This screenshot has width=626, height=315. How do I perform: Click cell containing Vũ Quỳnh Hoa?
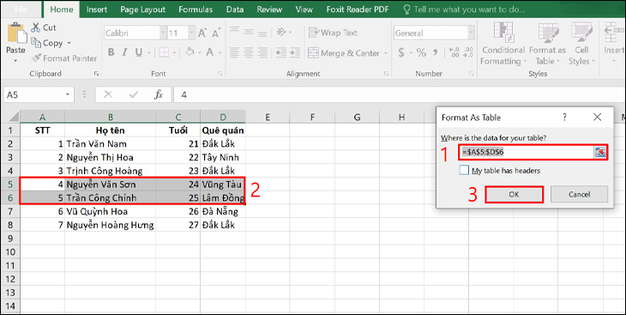pyautogui.click(x=110, y=211)
